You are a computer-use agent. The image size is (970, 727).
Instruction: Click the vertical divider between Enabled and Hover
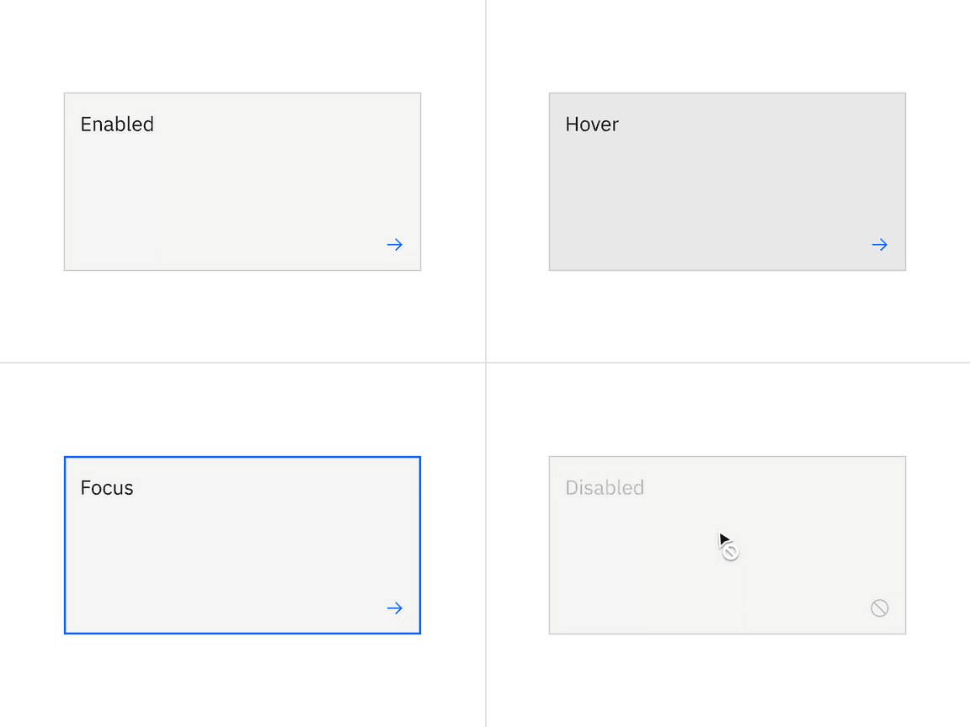tap(486, 182)
